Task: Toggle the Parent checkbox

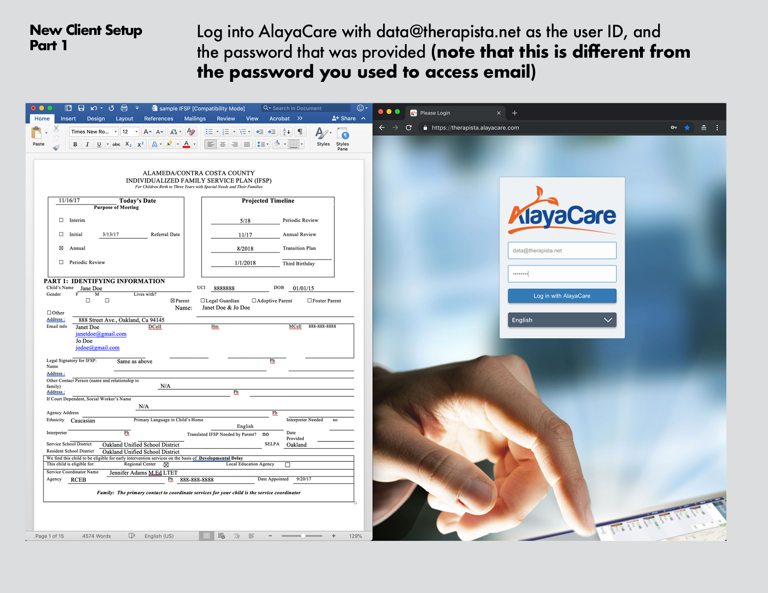Action: (173, 301)
